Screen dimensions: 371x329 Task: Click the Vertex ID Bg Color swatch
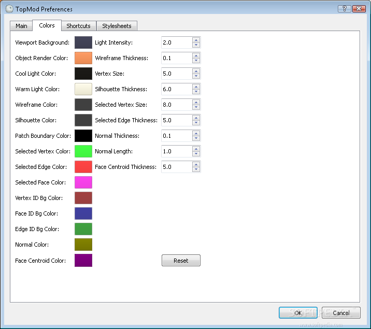[x=83, y=198]
